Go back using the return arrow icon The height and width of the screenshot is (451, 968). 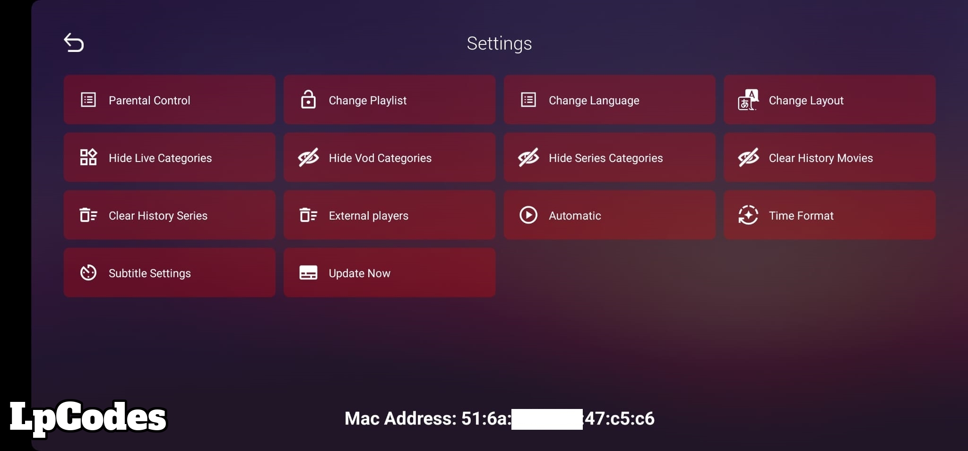tap(74, 43)
